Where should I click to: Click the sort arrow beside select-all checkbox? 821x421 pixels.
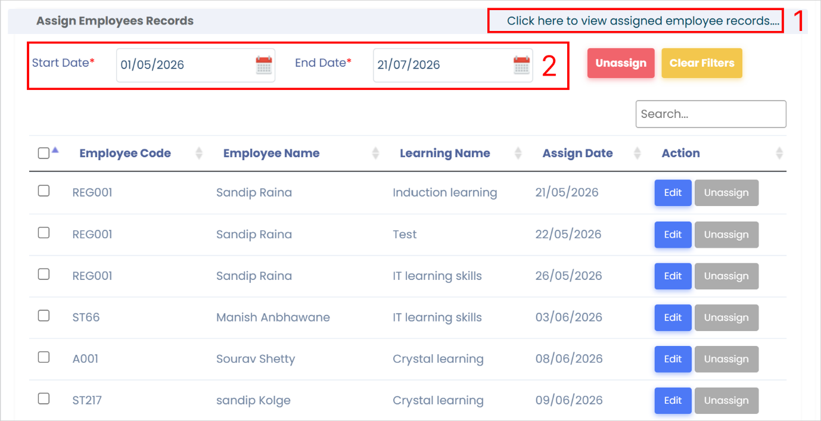(x=55, y=150)
